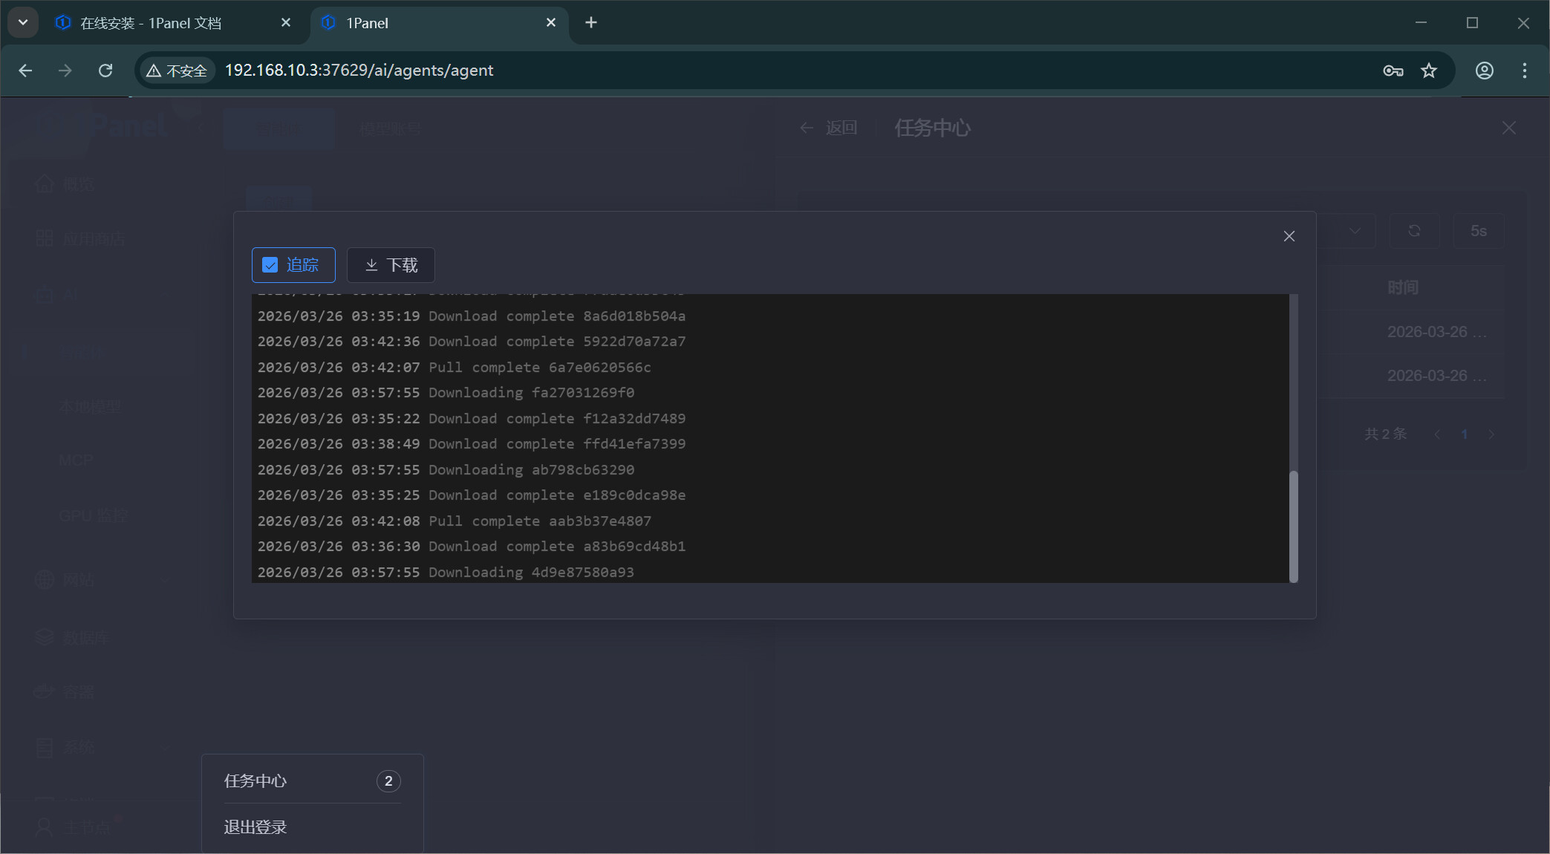Switch to 在线安装 - 1Panel 文档 tab
The image size is (1550, 854).
(x=150, y=23)
